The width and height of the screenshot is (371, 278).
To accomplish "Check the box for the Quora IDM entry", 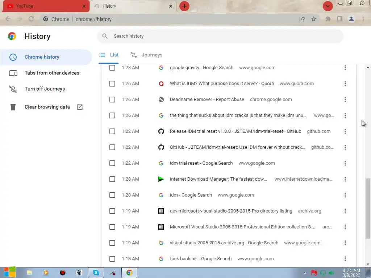I will (x=112, y=84).
